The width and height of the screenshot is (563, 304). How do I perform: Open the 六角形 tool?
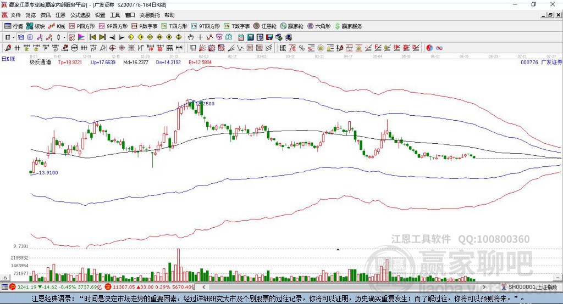coord(319,26)
